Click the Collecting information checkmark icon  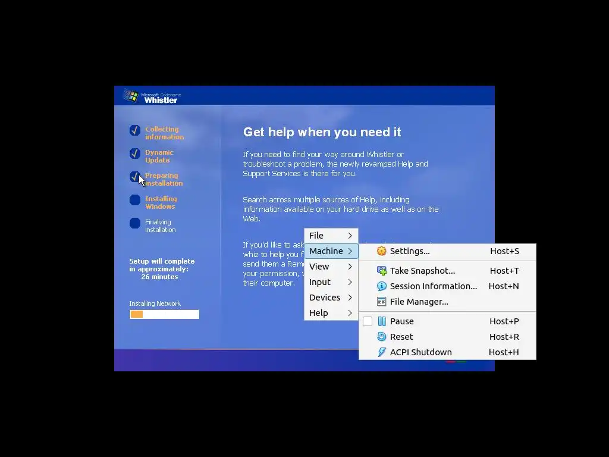pyautogui.click(x=135, y=130)
